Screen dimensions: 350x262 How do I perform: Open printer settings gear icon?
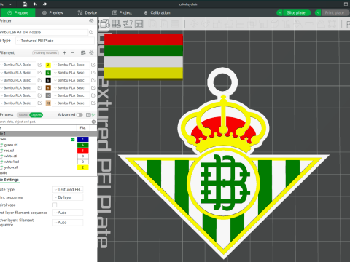pyautogui.click(x=91, y=21)
